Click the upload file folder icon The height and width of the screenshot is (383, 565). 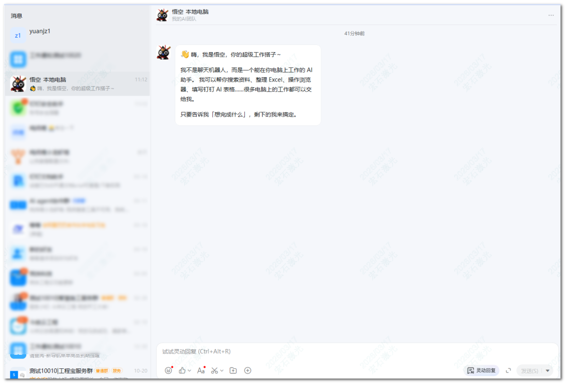click(233, 370)
